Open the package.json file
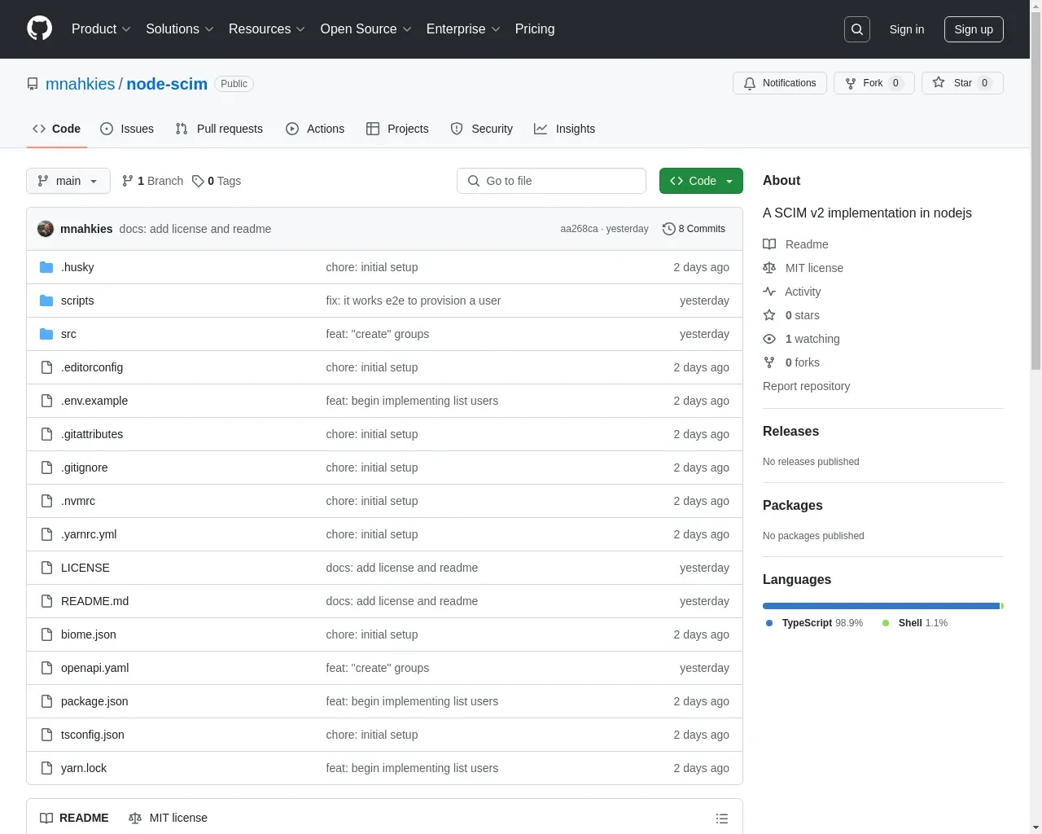The width and height of the screenshot is (1042, 834). pyautogui.click(x=94, y=701)
